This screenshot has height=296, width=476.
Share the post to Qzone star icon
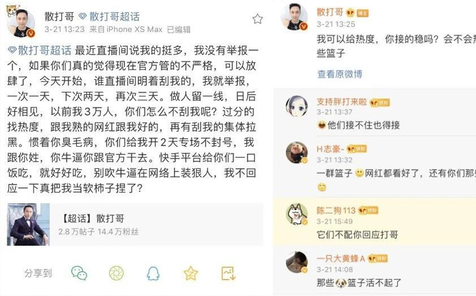click(x=190, y=273)
